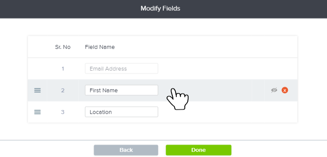Click empty space in the Email Address row
327x157 pixels.
(209, 69)
